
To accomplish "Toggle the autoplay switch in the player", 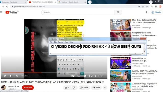I will tap(73, 76).
